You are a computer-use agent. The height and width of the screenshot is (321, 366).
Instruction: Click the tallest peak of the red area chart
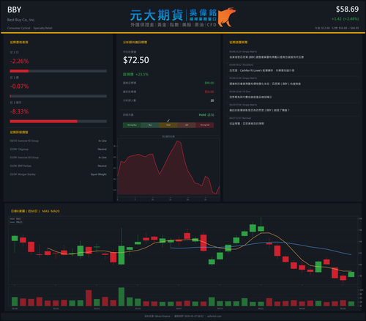[177, 141]
